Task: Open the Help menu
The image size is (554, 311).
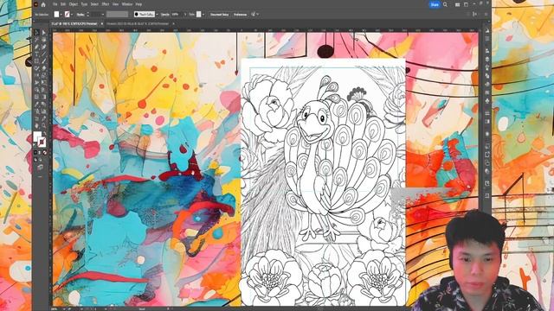Action: pos(138,4)
